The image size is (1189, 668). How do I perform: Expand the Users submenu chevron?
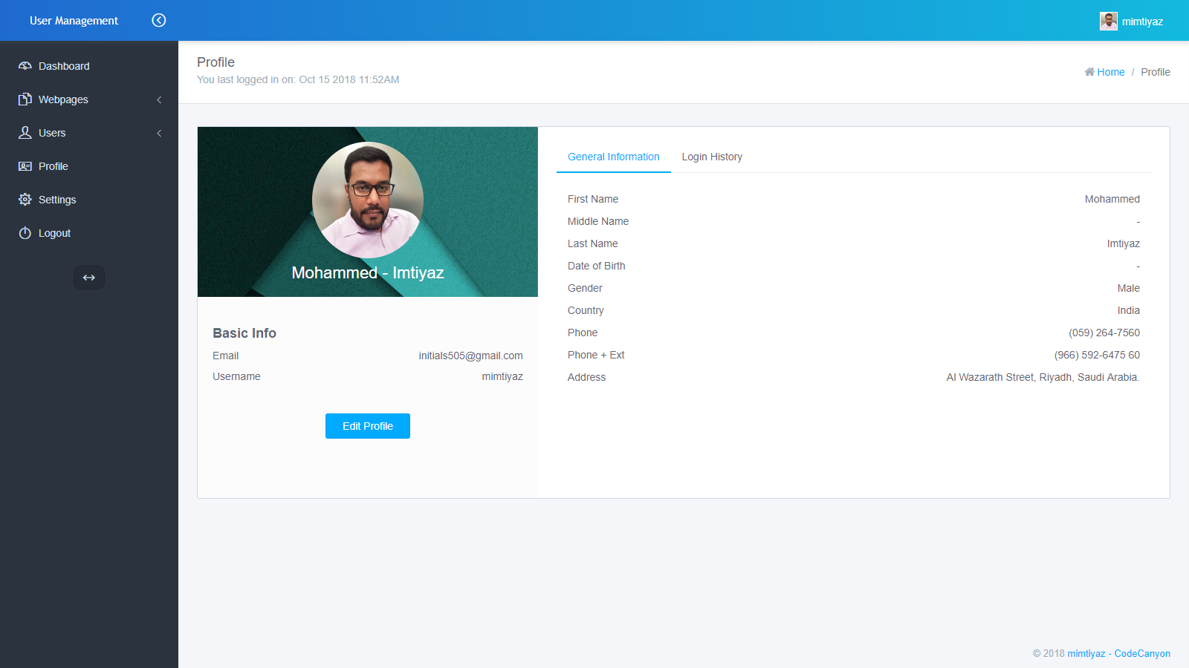[159, 133]
